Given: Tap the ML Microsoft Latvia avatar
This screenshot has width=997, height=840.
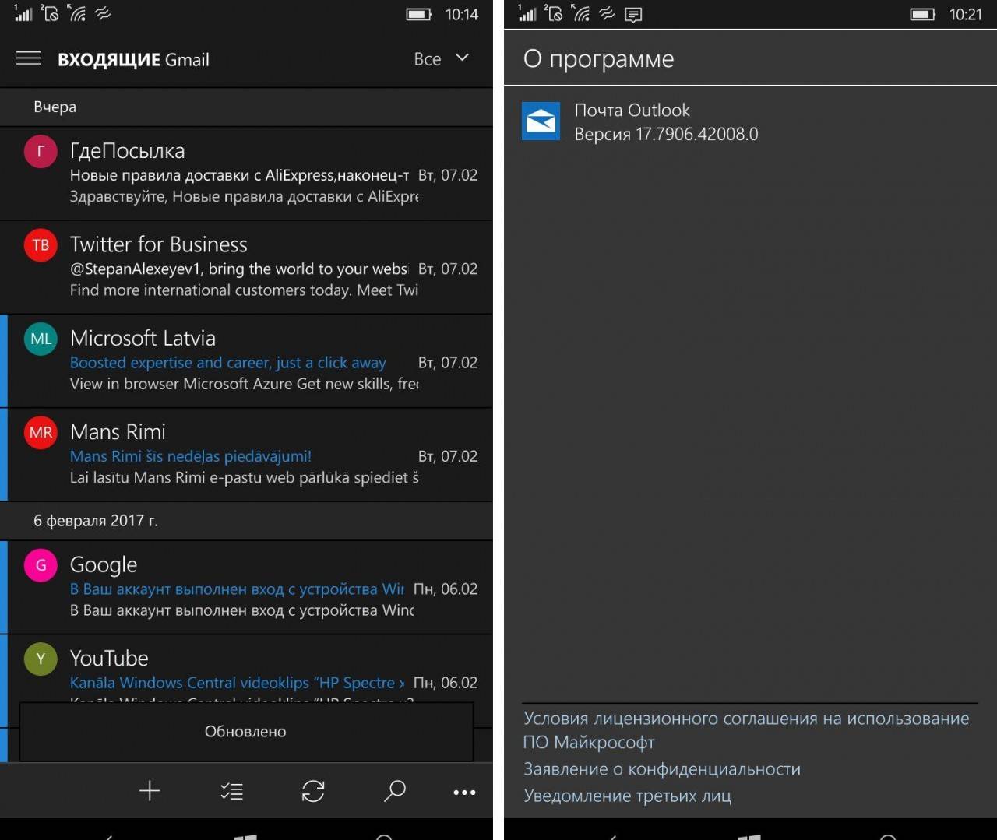Looking at the screenshot, I should click(41, 339).
